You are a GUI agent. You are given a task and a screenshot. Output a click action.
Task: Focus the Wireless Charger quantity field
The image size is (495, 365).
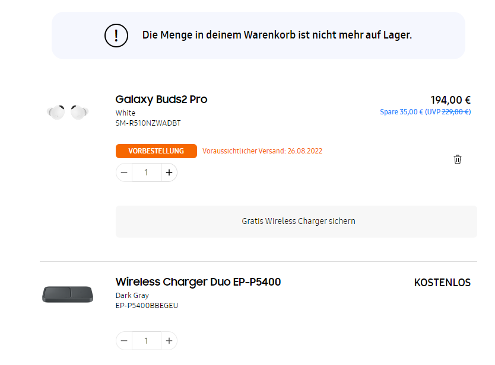coord(147,341)
